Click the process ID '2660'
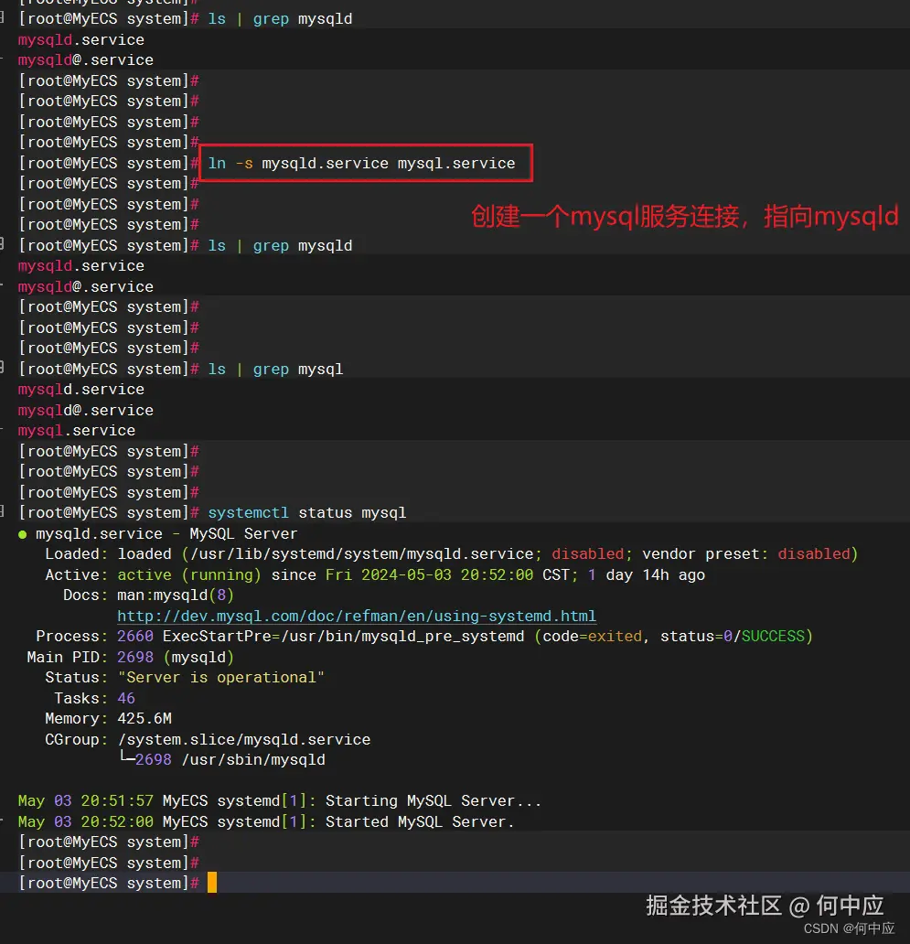Viewport: 910px width, 944px height. (135, 637)
